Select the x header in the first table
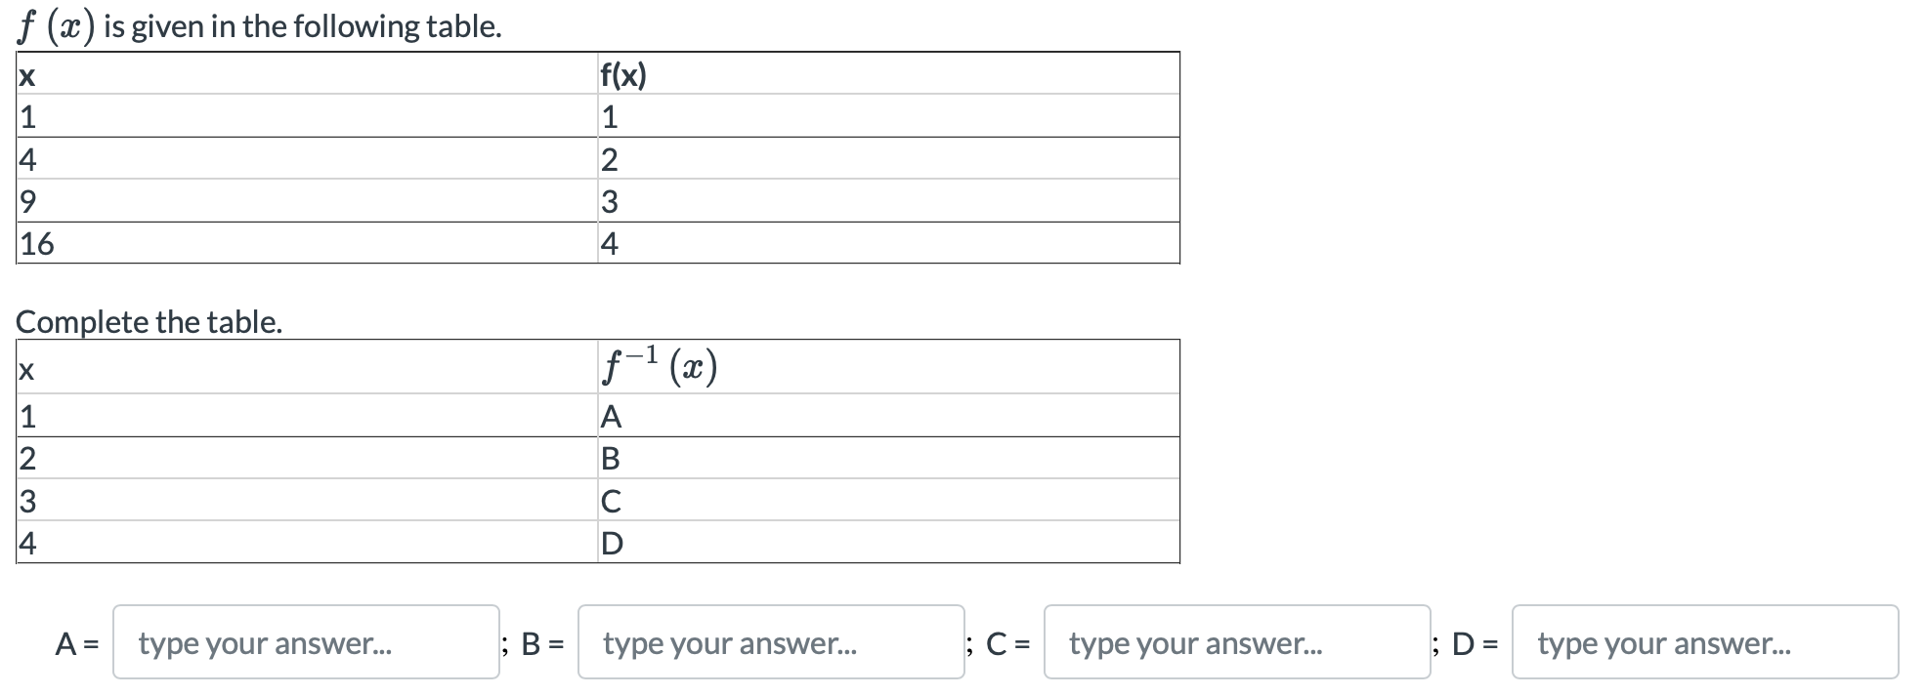 (25, 73)
